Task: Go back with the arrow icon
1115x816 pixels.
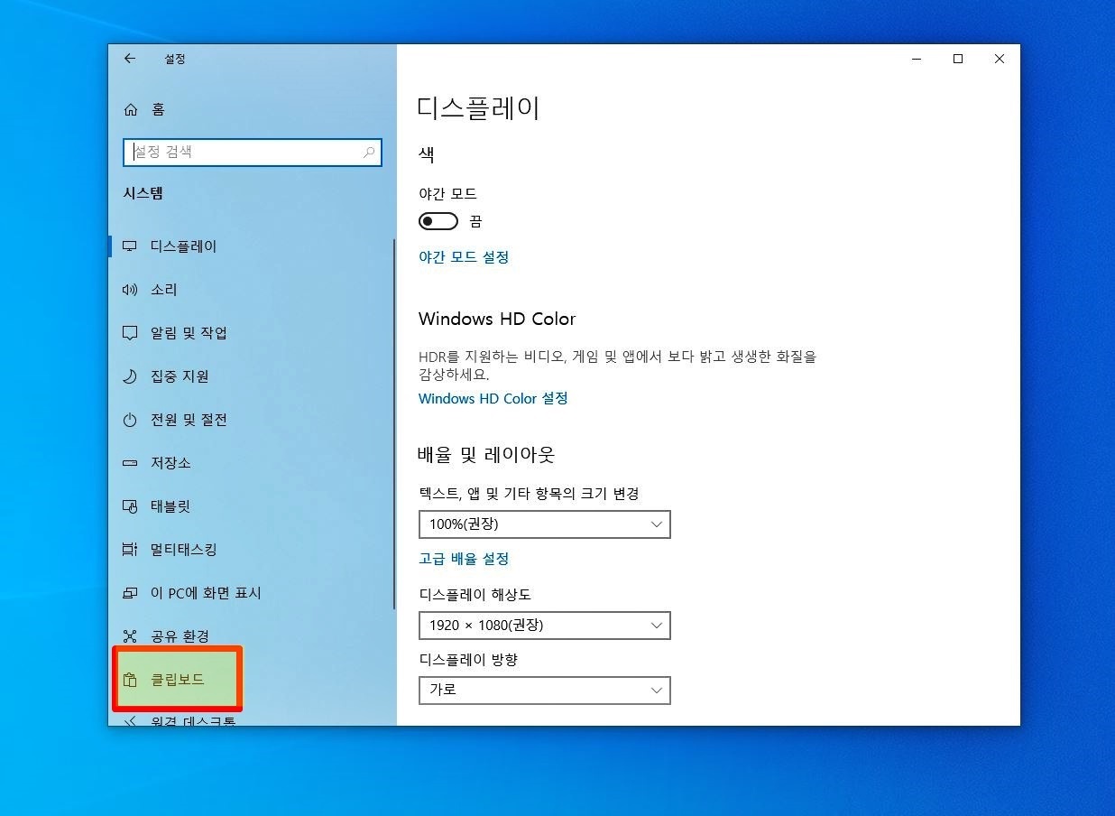Action: 130,59
